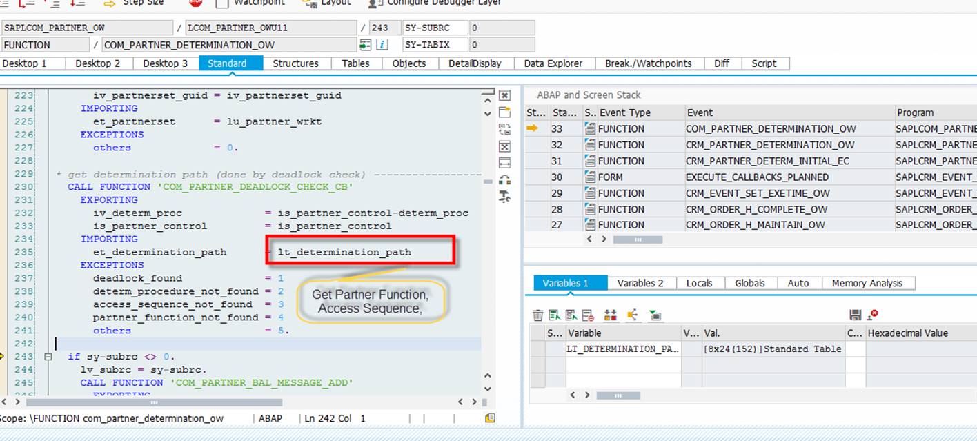Open the Locals tab
Image resolution: width=977 pixels, height=441 pixels.
click(x=699, y=283)
